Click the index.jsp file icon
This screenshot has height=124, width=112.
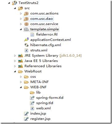click(x=26, y=113)
